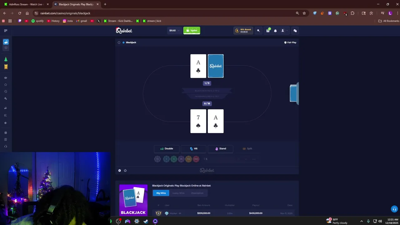Open the chat bubbles icon in header
400x225 pixels.
click(295, 31)
